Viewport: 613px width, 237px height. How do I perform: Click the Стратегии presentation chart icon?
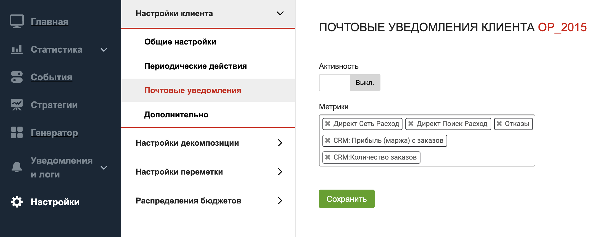[17, 105]
